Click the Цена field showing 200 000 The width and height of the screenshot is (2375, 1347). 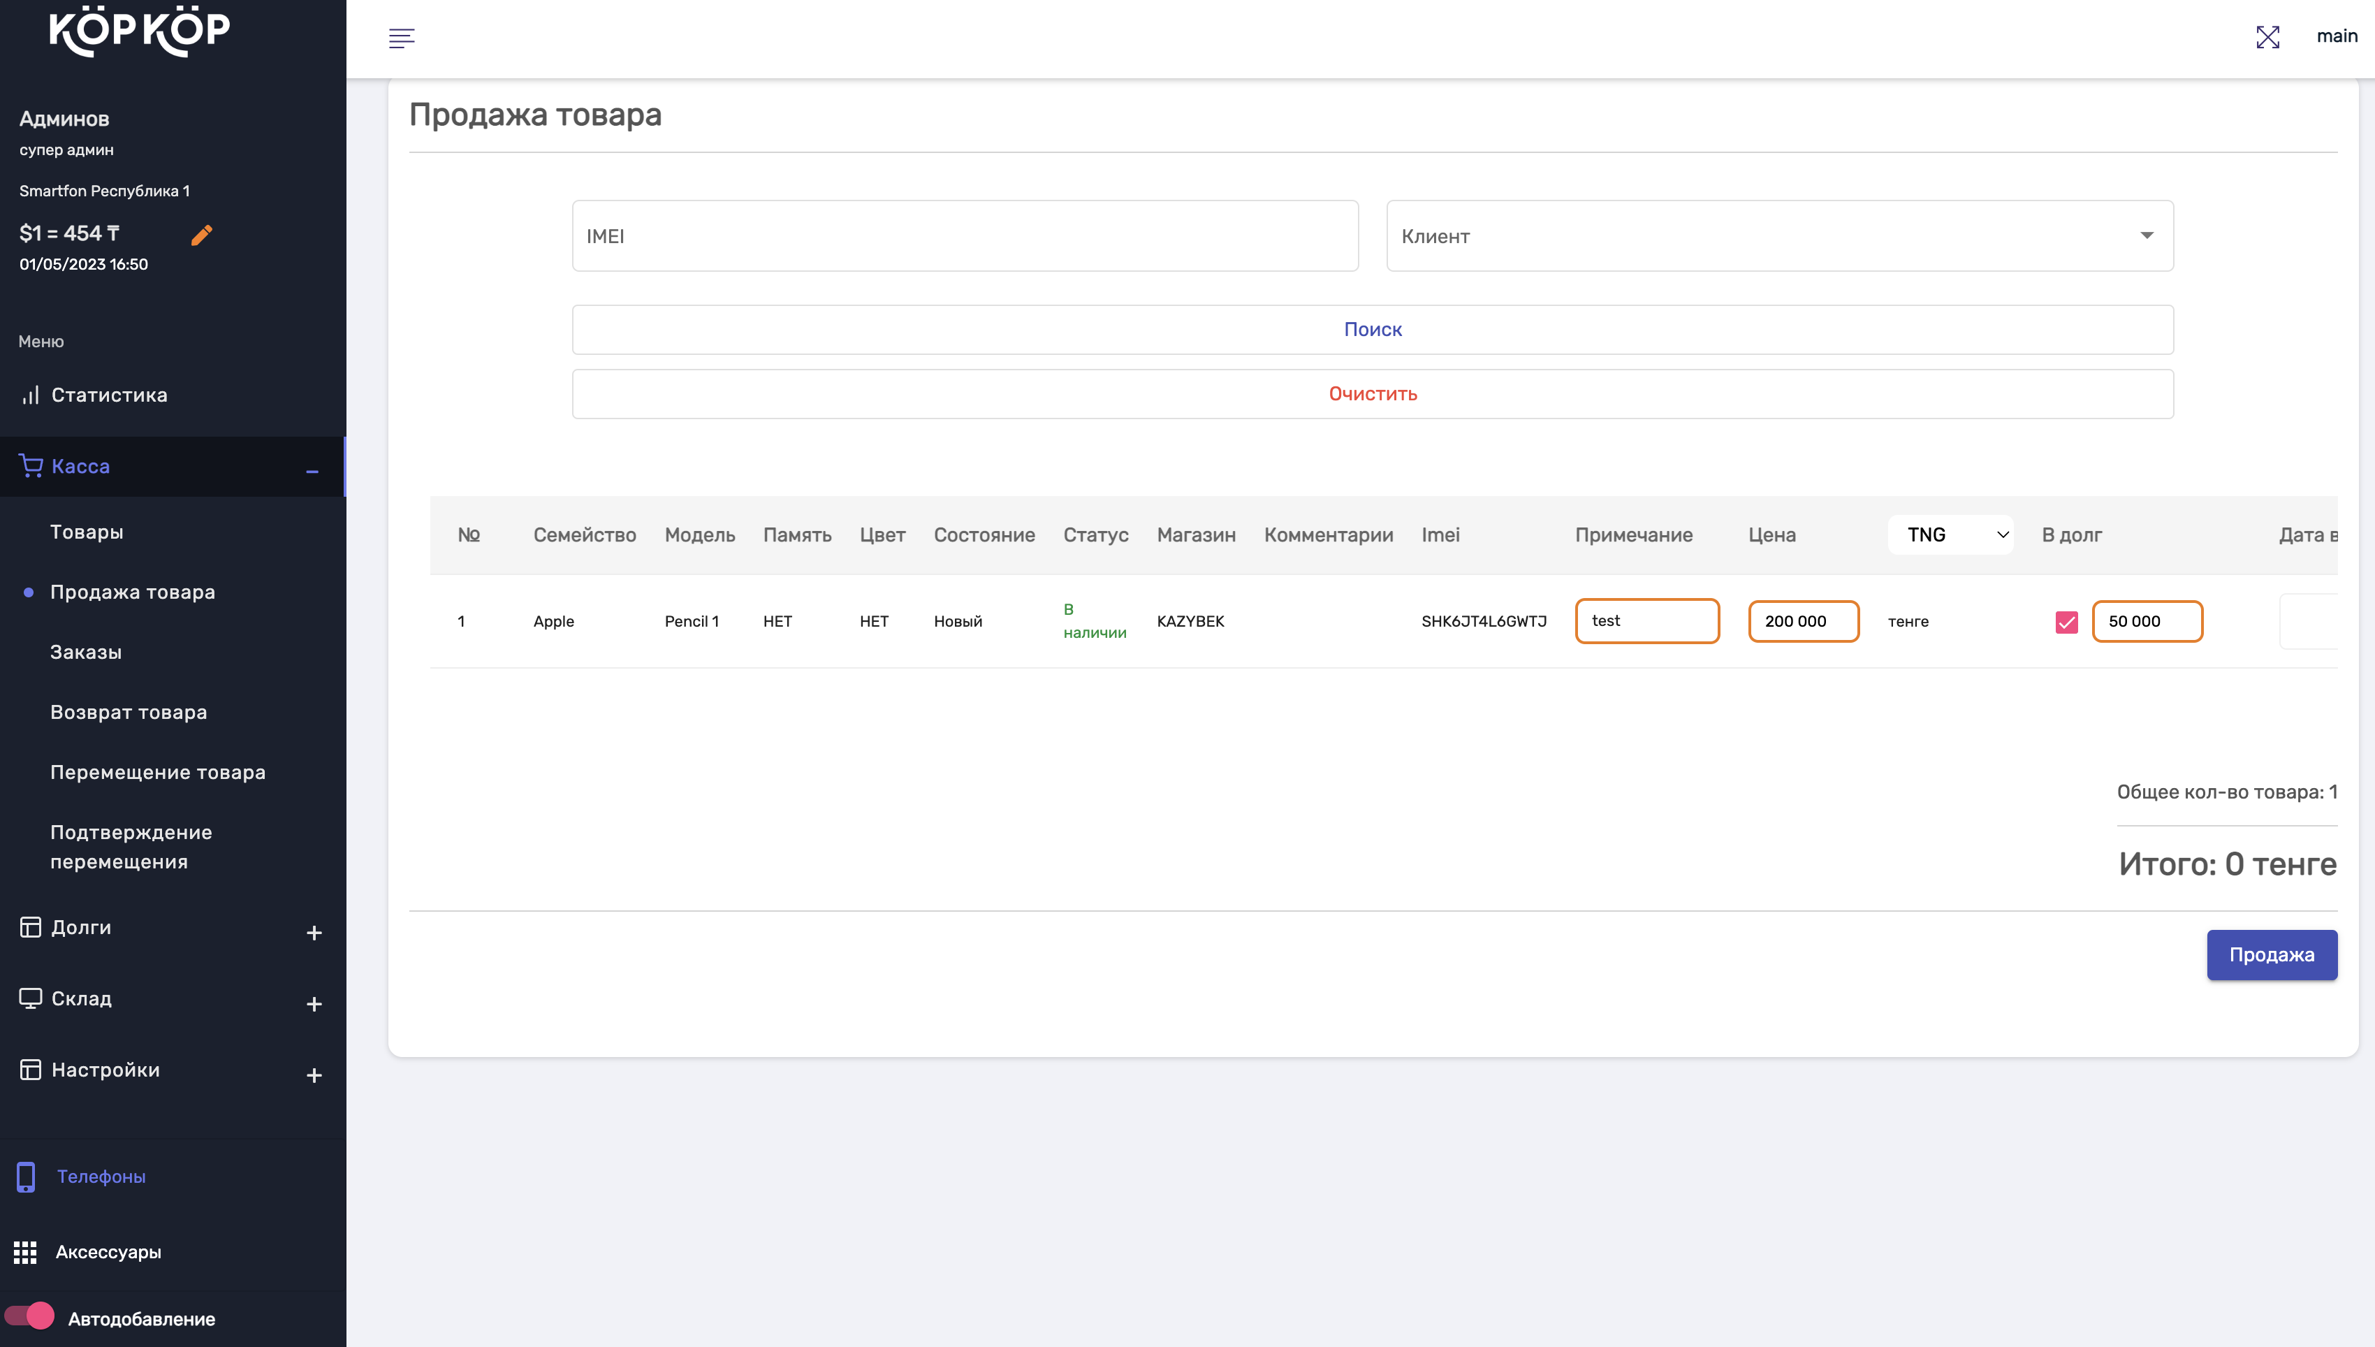pos(1802,622)
